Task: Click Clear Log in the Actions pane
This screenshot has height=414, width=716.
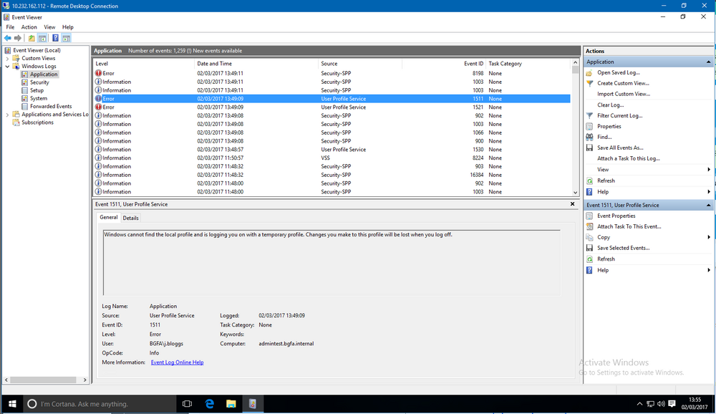Action: coord(611,105)
